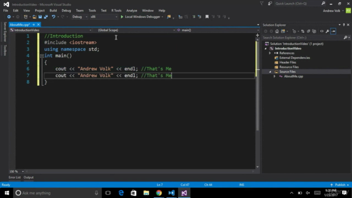This screenshot has height=198, width=352.
Task: Open the notifications flag icon in title bar
Action: tap(262, 3)
